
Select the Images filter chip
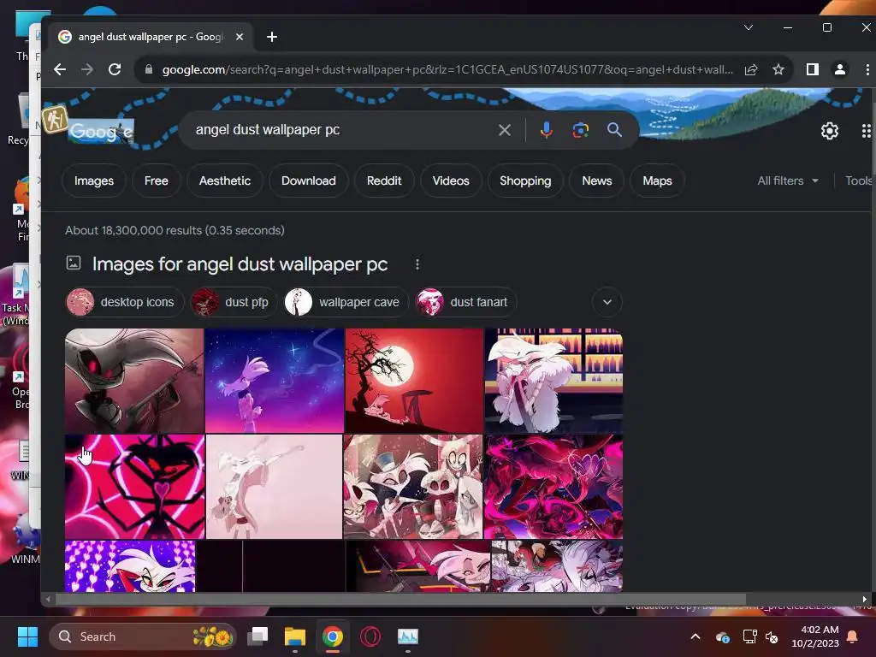[x=94, y=181]
